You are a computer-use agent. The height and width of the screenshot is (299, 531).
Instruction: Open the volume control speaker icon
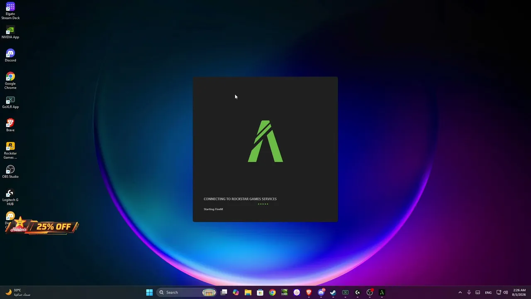(x=505, y=292)
